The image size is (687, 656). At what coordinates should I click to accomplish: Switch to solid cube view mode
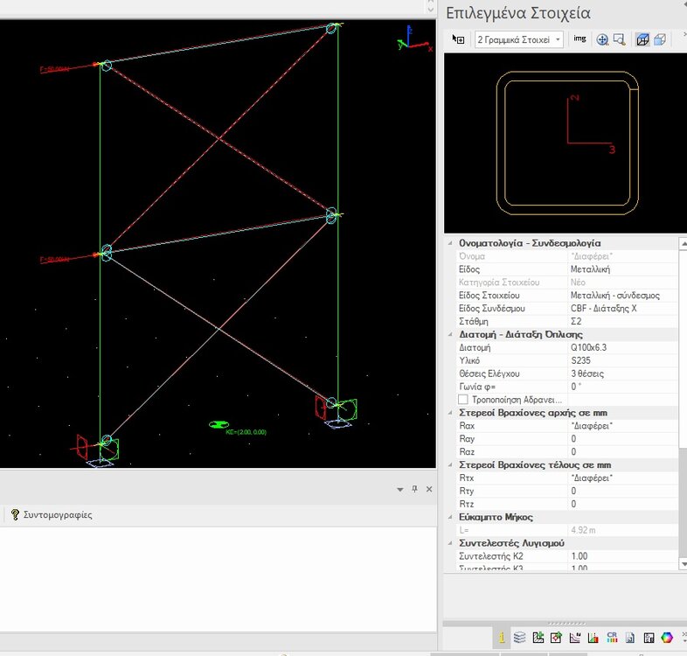click(660, 39)
